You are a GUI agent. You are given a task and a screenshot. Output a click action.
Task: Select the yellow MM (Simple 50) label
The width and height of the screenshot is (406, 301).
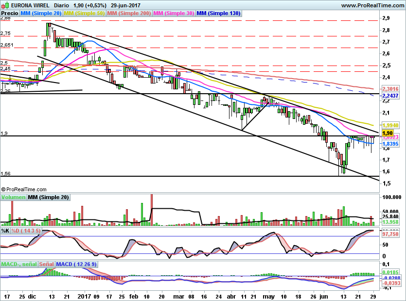[x=84, y=14]
